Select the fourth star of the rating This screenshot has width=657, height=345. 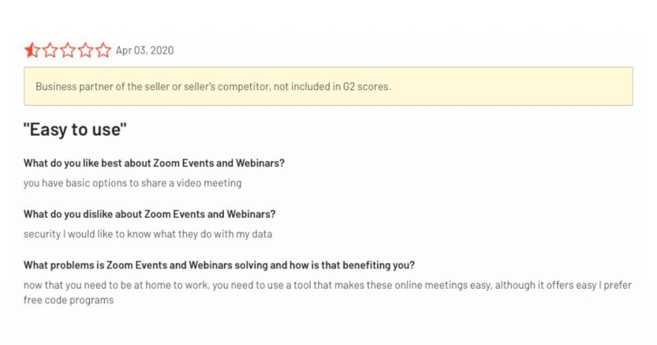pyautogui.click(x=85, y=50)
